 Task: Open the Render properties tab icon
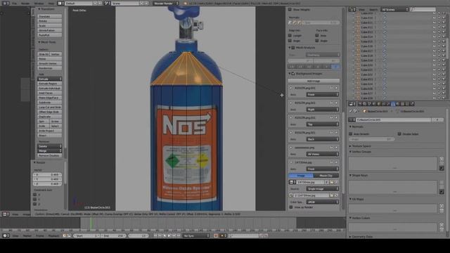click(360, 104)
